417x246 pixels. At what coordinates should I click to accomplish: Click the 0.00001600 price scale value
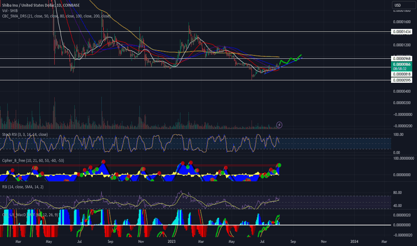(402, 22)
